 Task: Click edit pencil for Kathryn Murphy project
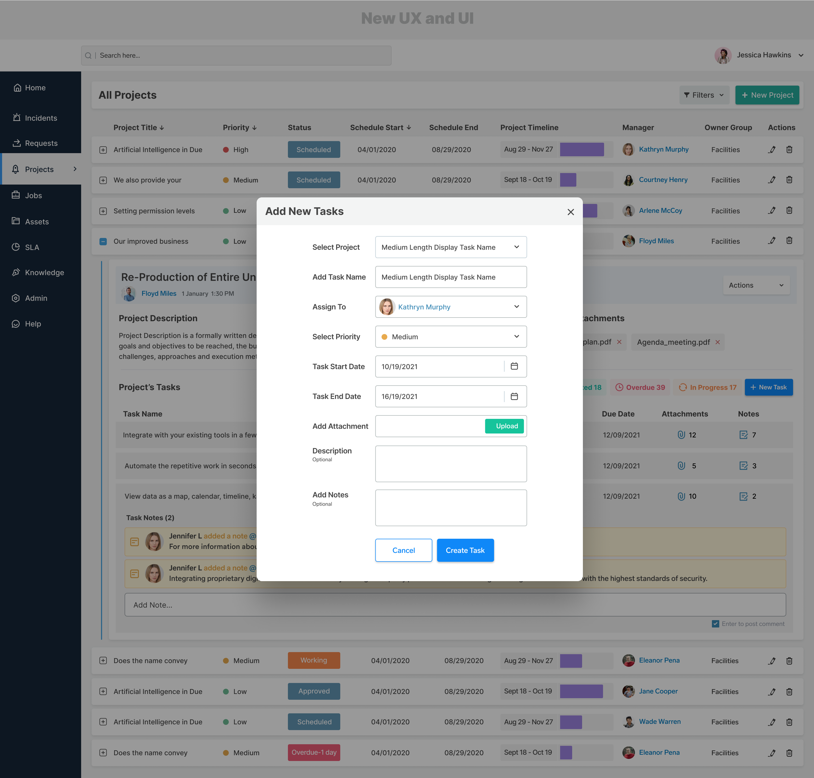click(x=772, y=150)
